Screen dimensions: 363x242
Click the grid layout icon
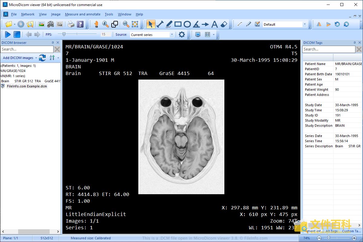[x=208, y=34]
